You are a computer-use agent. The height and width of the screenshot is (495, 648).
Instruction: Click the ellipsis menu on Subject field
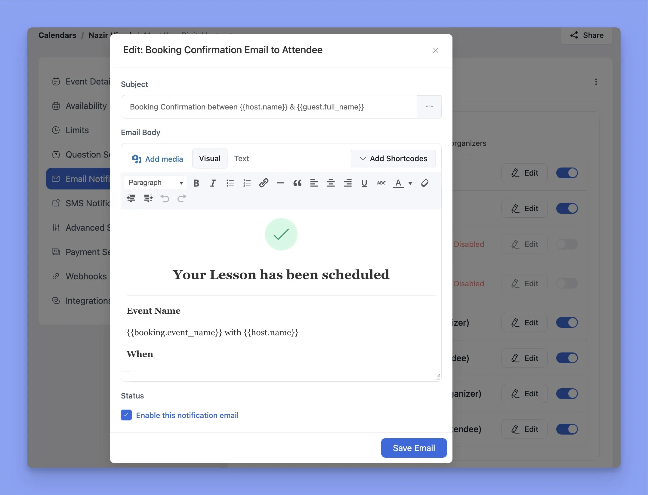coord(429,106)
